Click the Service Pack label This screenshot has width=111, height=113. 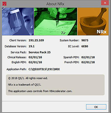pos(19,52)
